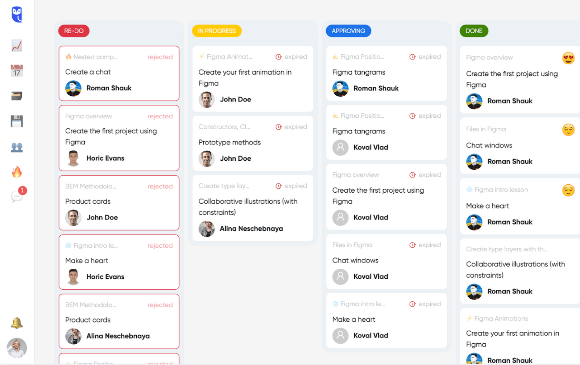Image resolution: width=580 pixels, height=365 pixels.
Task: Open the profile avatar in sidebar
Action: click(x=17, y=348)
